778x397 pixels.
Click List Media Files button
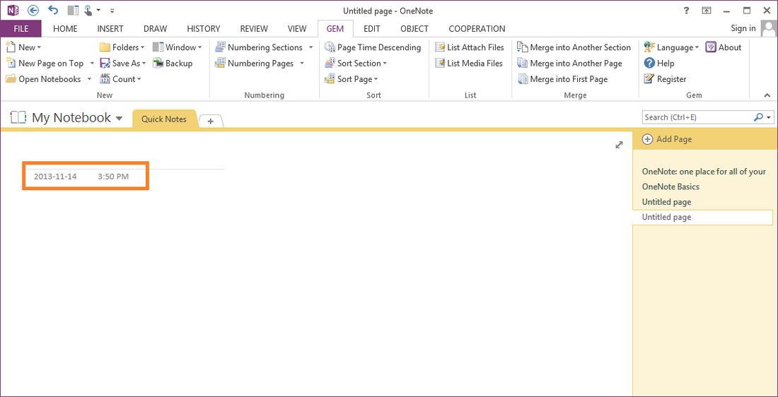469,64
